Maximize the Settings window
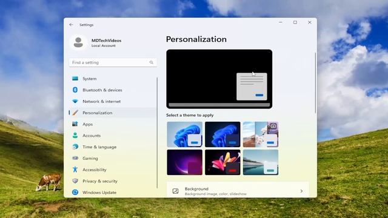 click(295, 22)
